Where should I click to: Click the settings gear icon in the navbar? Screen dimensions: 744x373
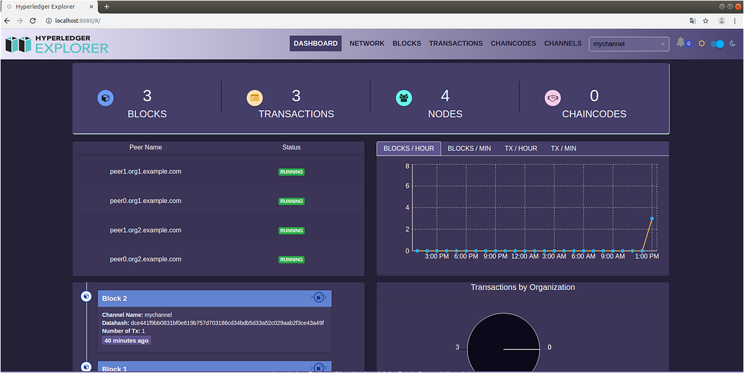click(x=701, y=43)
